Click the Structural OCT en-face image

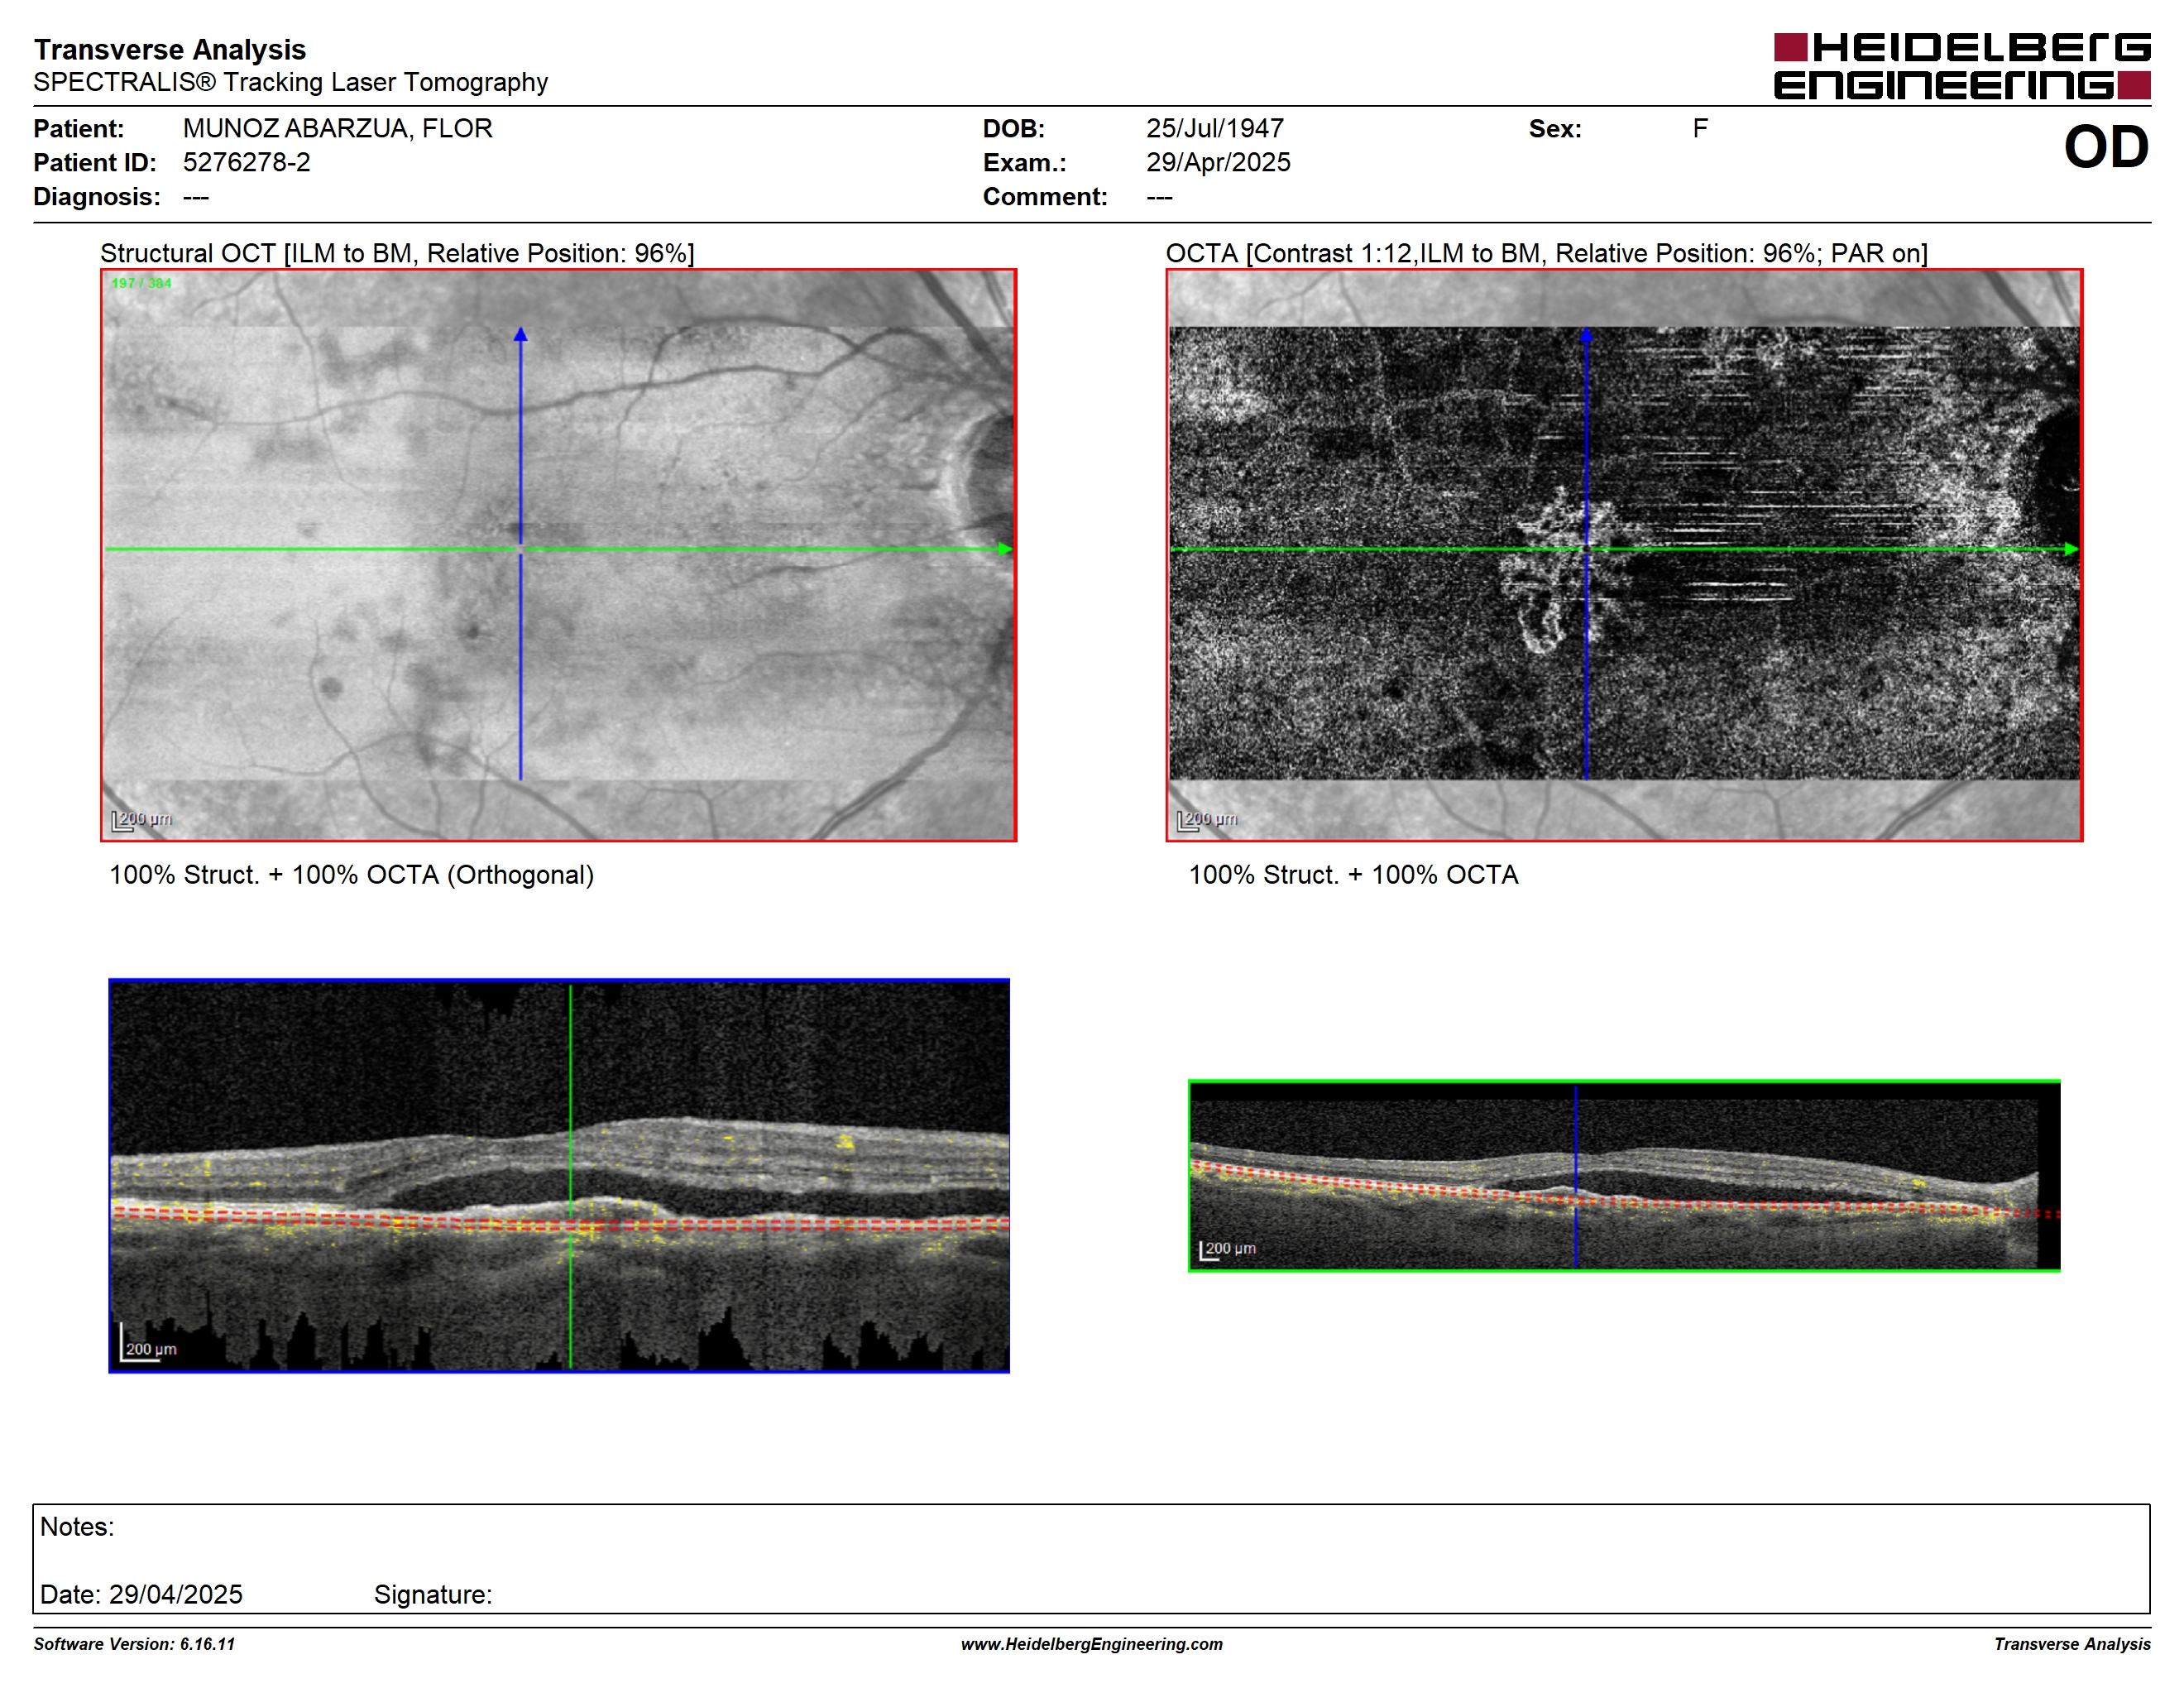pos(558,555)
